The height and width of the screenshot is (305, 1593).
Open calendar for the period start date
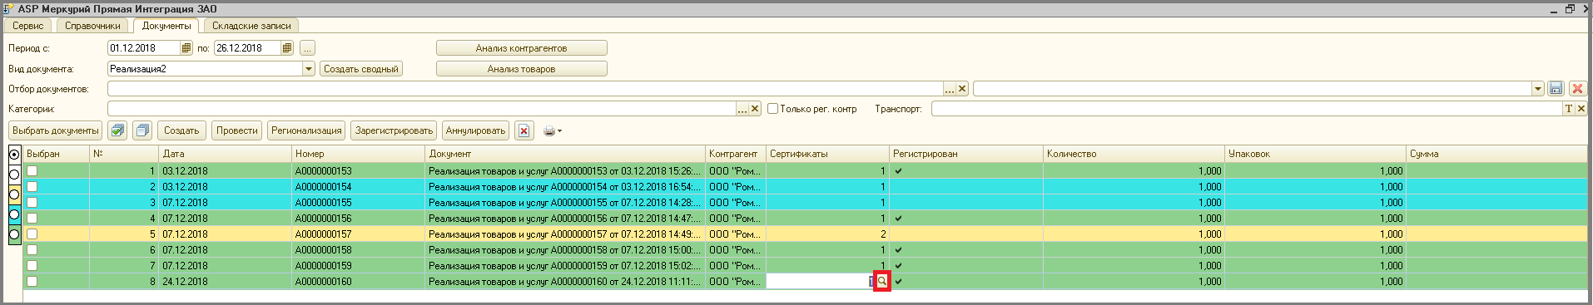point(186,48)
